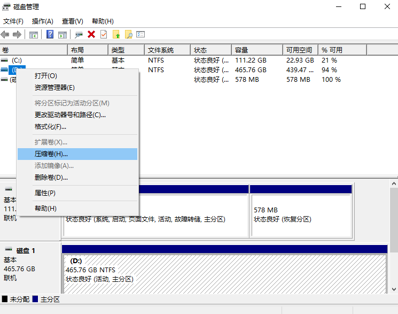Select 压缩卷(H)... in context menu

point(51,154)
